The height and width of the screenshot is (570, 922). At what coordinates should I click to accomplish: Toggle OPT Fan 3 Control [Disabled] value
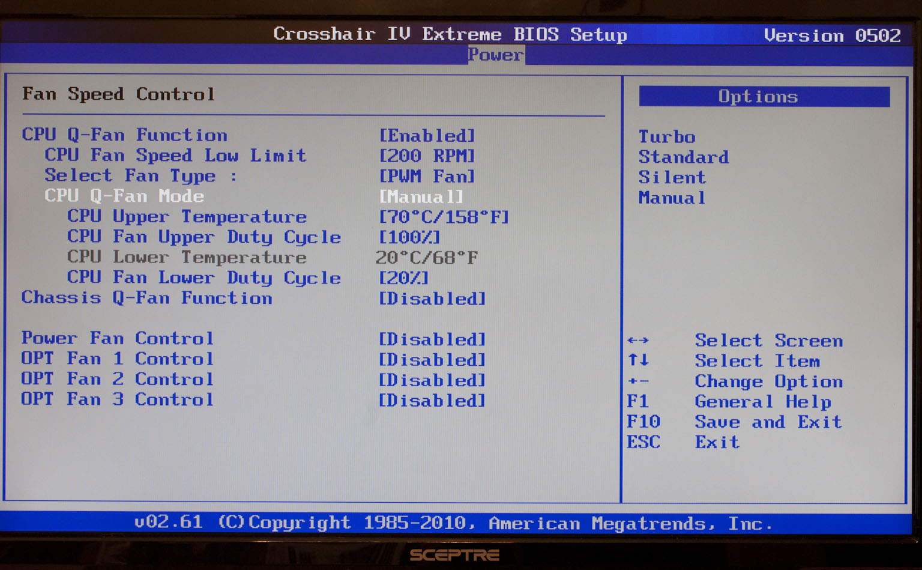(432, 401)
